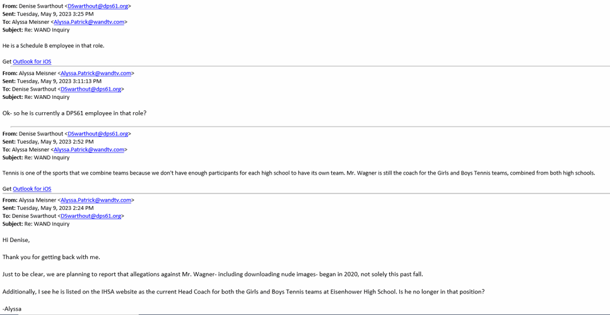Click the paragraph mentioning the IHSA website

tap(243, 292)
